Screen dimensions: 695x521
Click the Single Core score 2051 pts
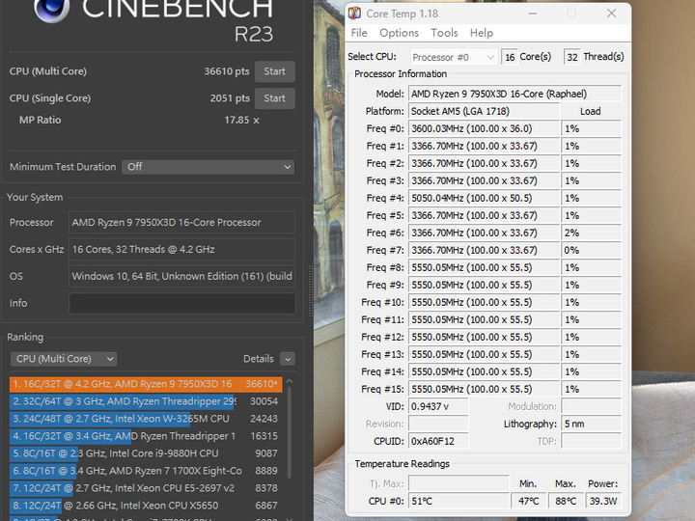(x=230, y=98)
